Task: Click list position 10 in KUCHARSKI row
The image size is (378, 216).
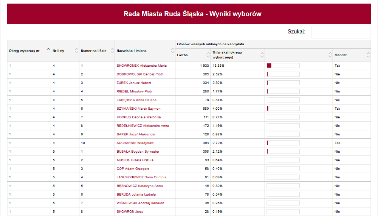Action: pos(83,143)
